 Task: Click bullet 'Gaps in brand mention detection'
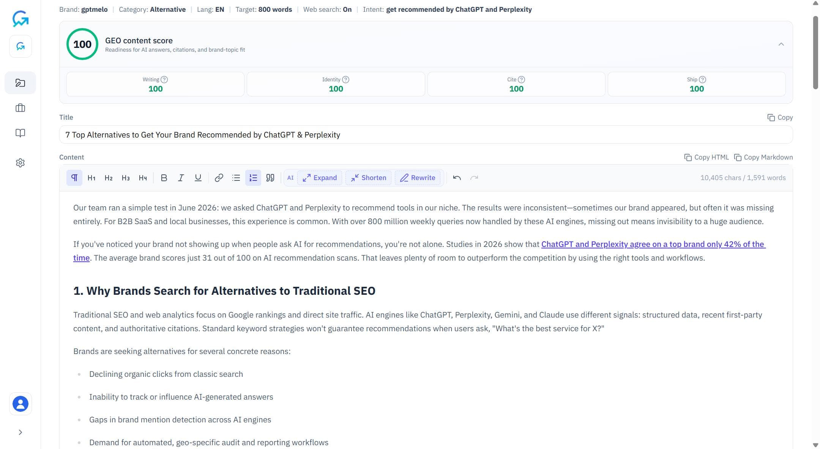[x=180, y=420]
